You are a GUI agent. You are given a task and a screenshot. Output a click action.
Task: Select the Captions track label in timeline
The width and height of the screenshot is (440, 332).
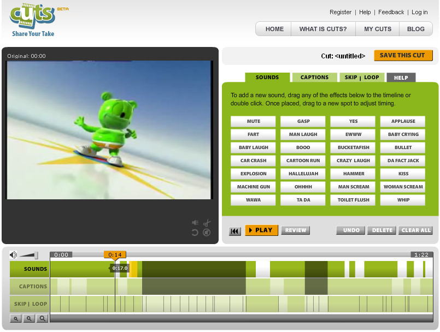30,287
